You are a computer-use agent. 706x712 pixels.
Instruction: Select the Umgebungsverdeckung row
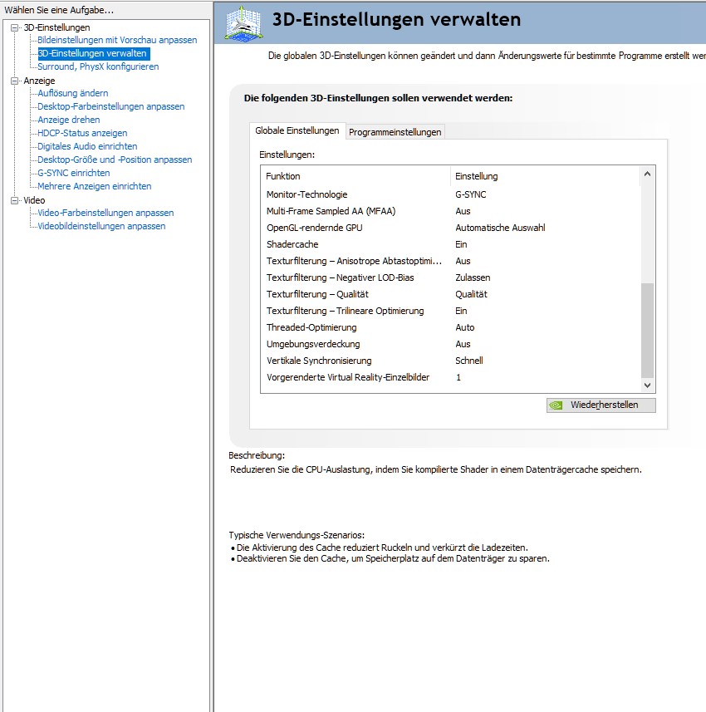click(451, 344)
